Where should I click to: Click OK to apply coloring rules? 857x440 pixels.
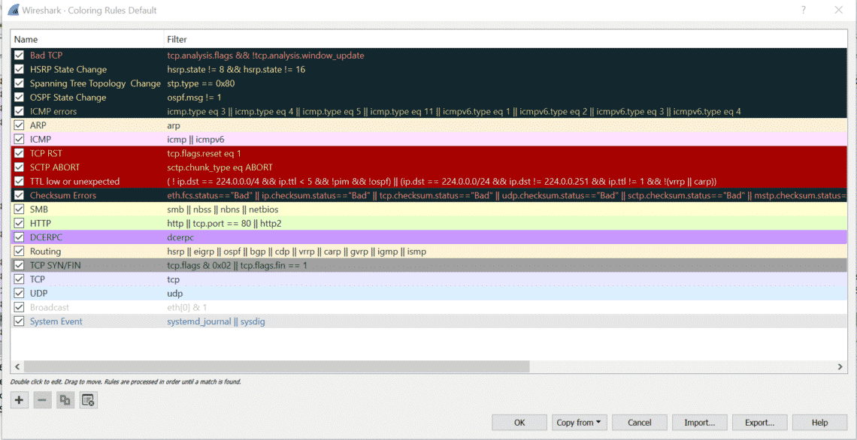click(x=519, y=423)
